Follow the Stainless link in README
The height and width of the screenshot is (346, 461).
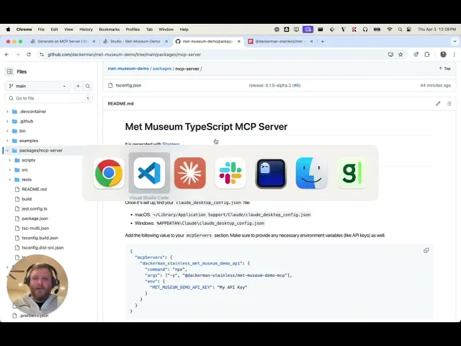(x=171, y=144)
